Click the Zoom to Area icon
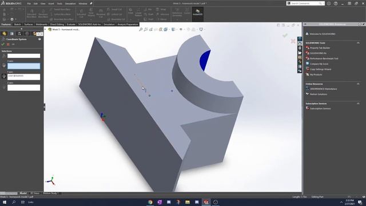 coord(146,29)
